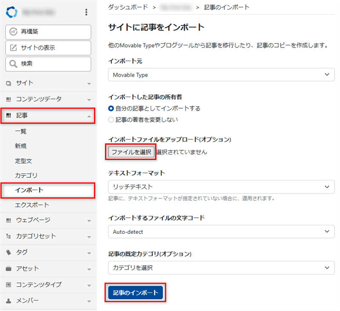Click the サイトの表示 view site button
Image resolution: width=340 pixels, height=311 pixels.
[48, 48]
